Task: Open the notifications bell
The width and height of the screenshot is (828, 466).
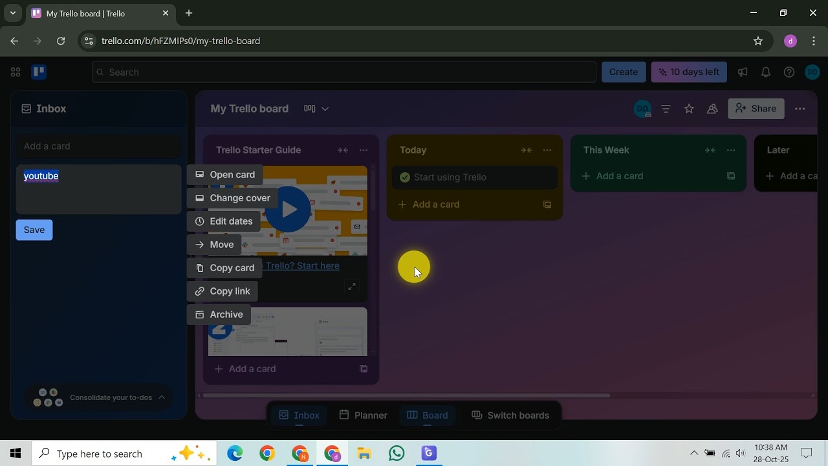Action: pyautogui.click(x=766, y=72)
